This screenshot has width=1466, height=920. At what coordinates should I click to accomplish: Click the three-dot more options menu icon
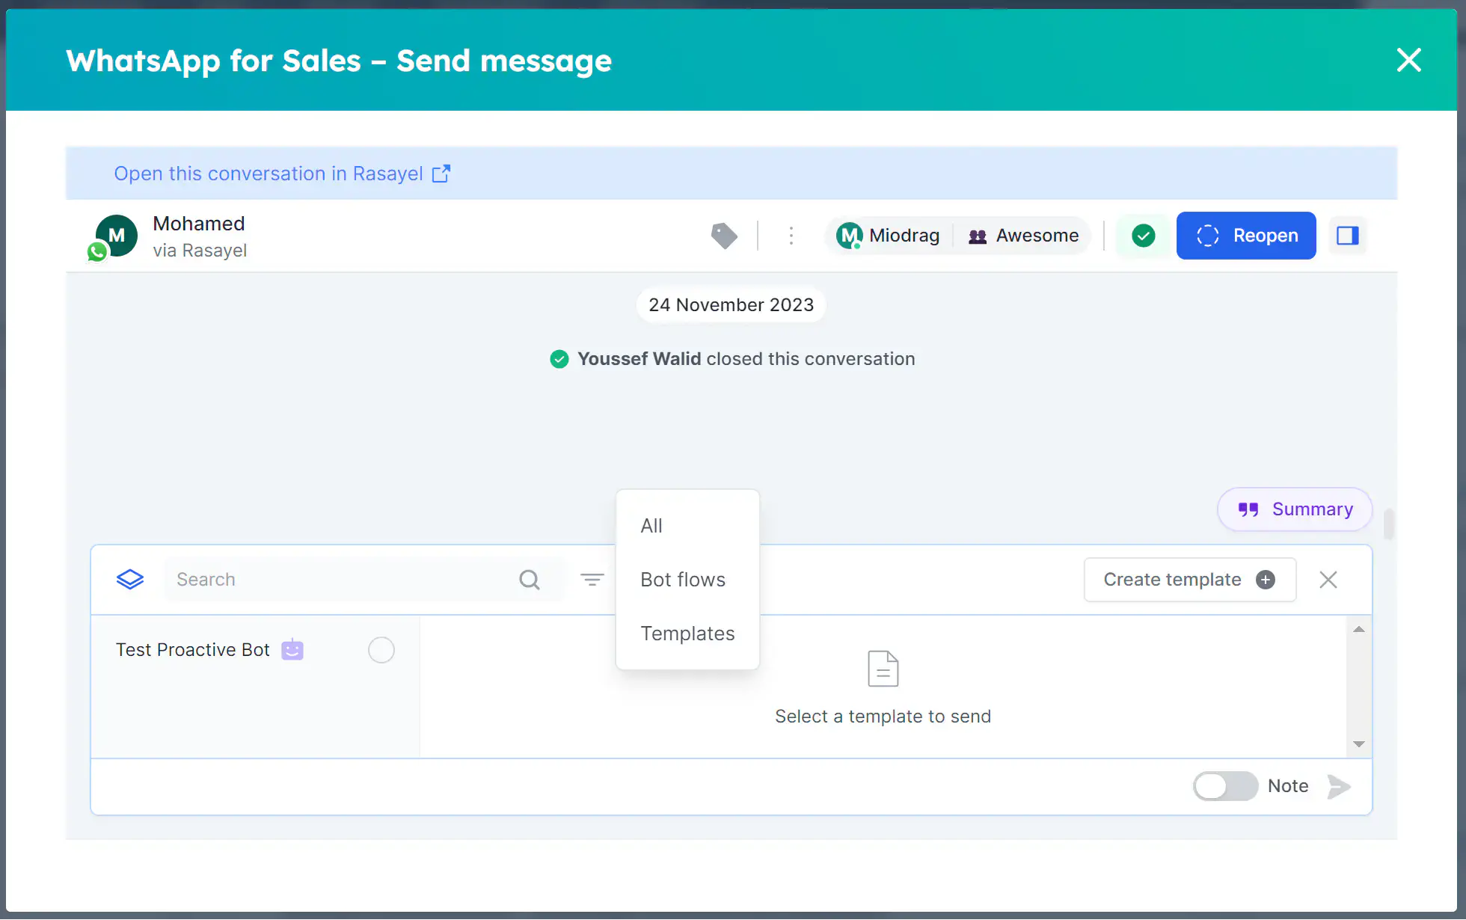coord(791,236)
